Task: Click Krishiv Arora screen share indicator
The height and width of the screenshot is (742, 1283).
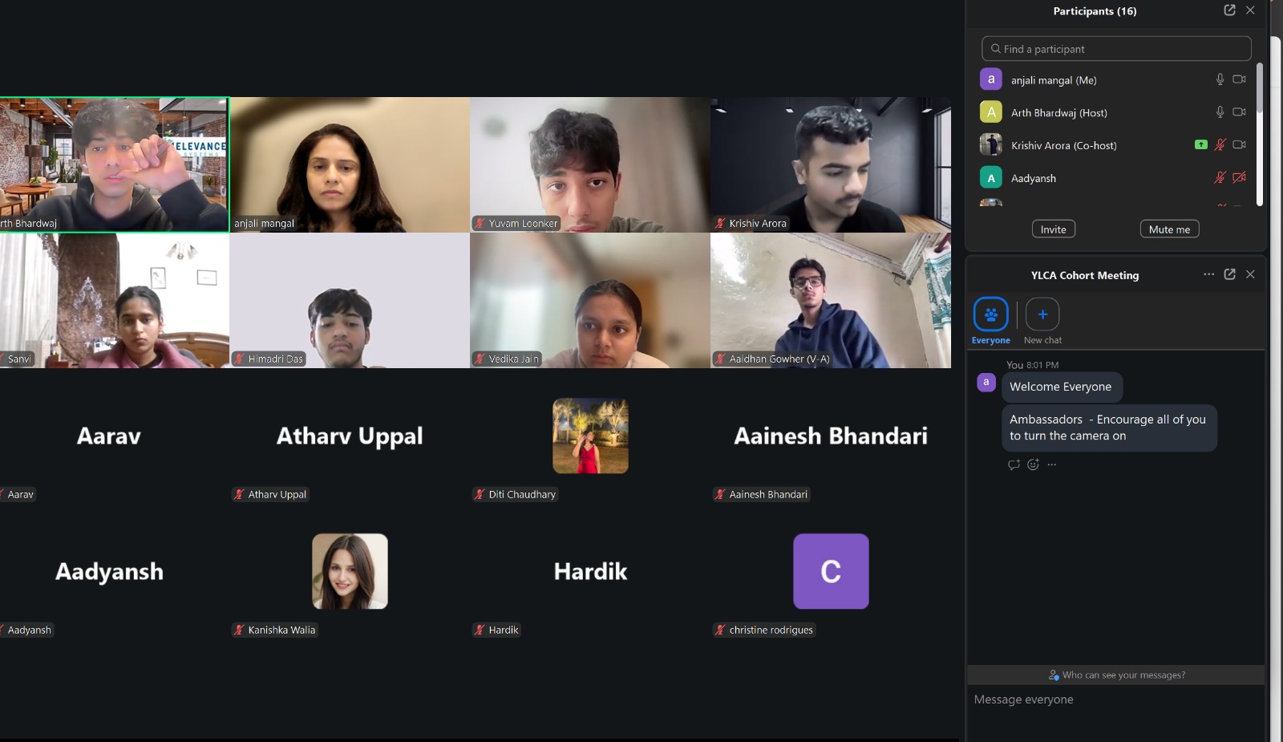Action: point(1200,145)
